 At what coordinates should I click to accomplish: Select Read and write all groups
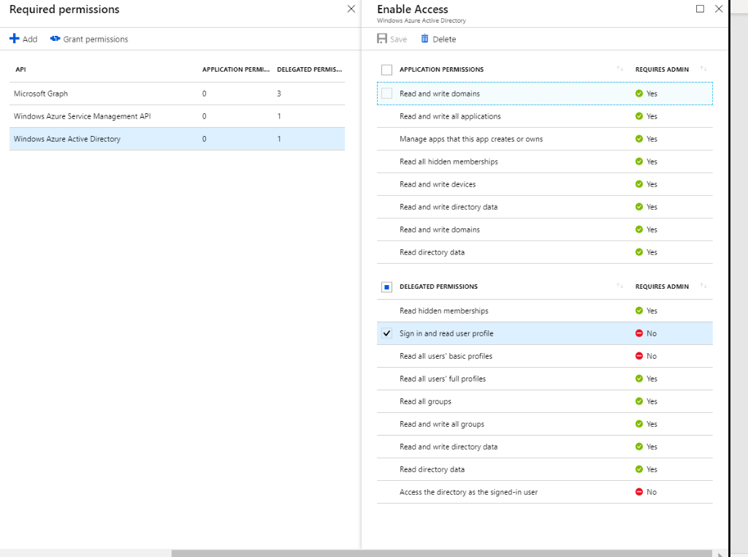coord(545,424)
